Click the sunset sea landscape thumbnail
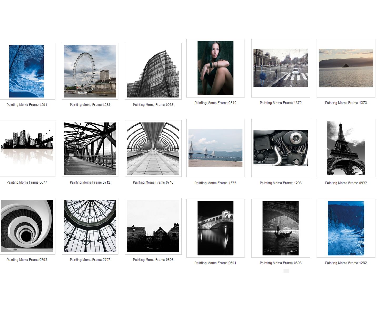Image resolution: width=379 pixels, height=310 pixels. (x=346, y=68)
